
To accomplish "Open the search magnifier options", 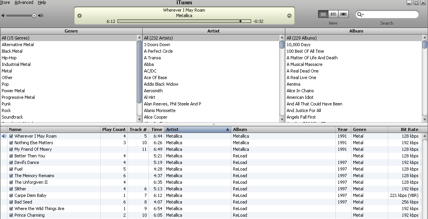I will [361, 14].
